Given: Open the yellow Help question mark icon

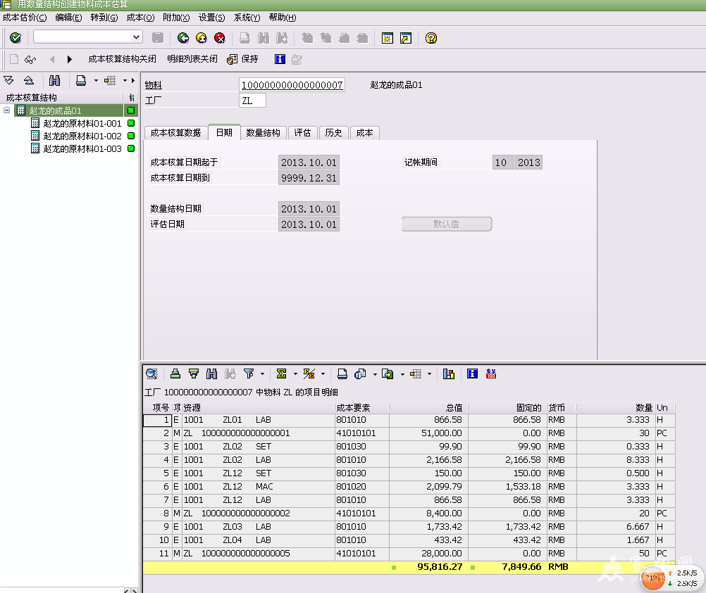Looking at the screenshot, I should 431,38.
